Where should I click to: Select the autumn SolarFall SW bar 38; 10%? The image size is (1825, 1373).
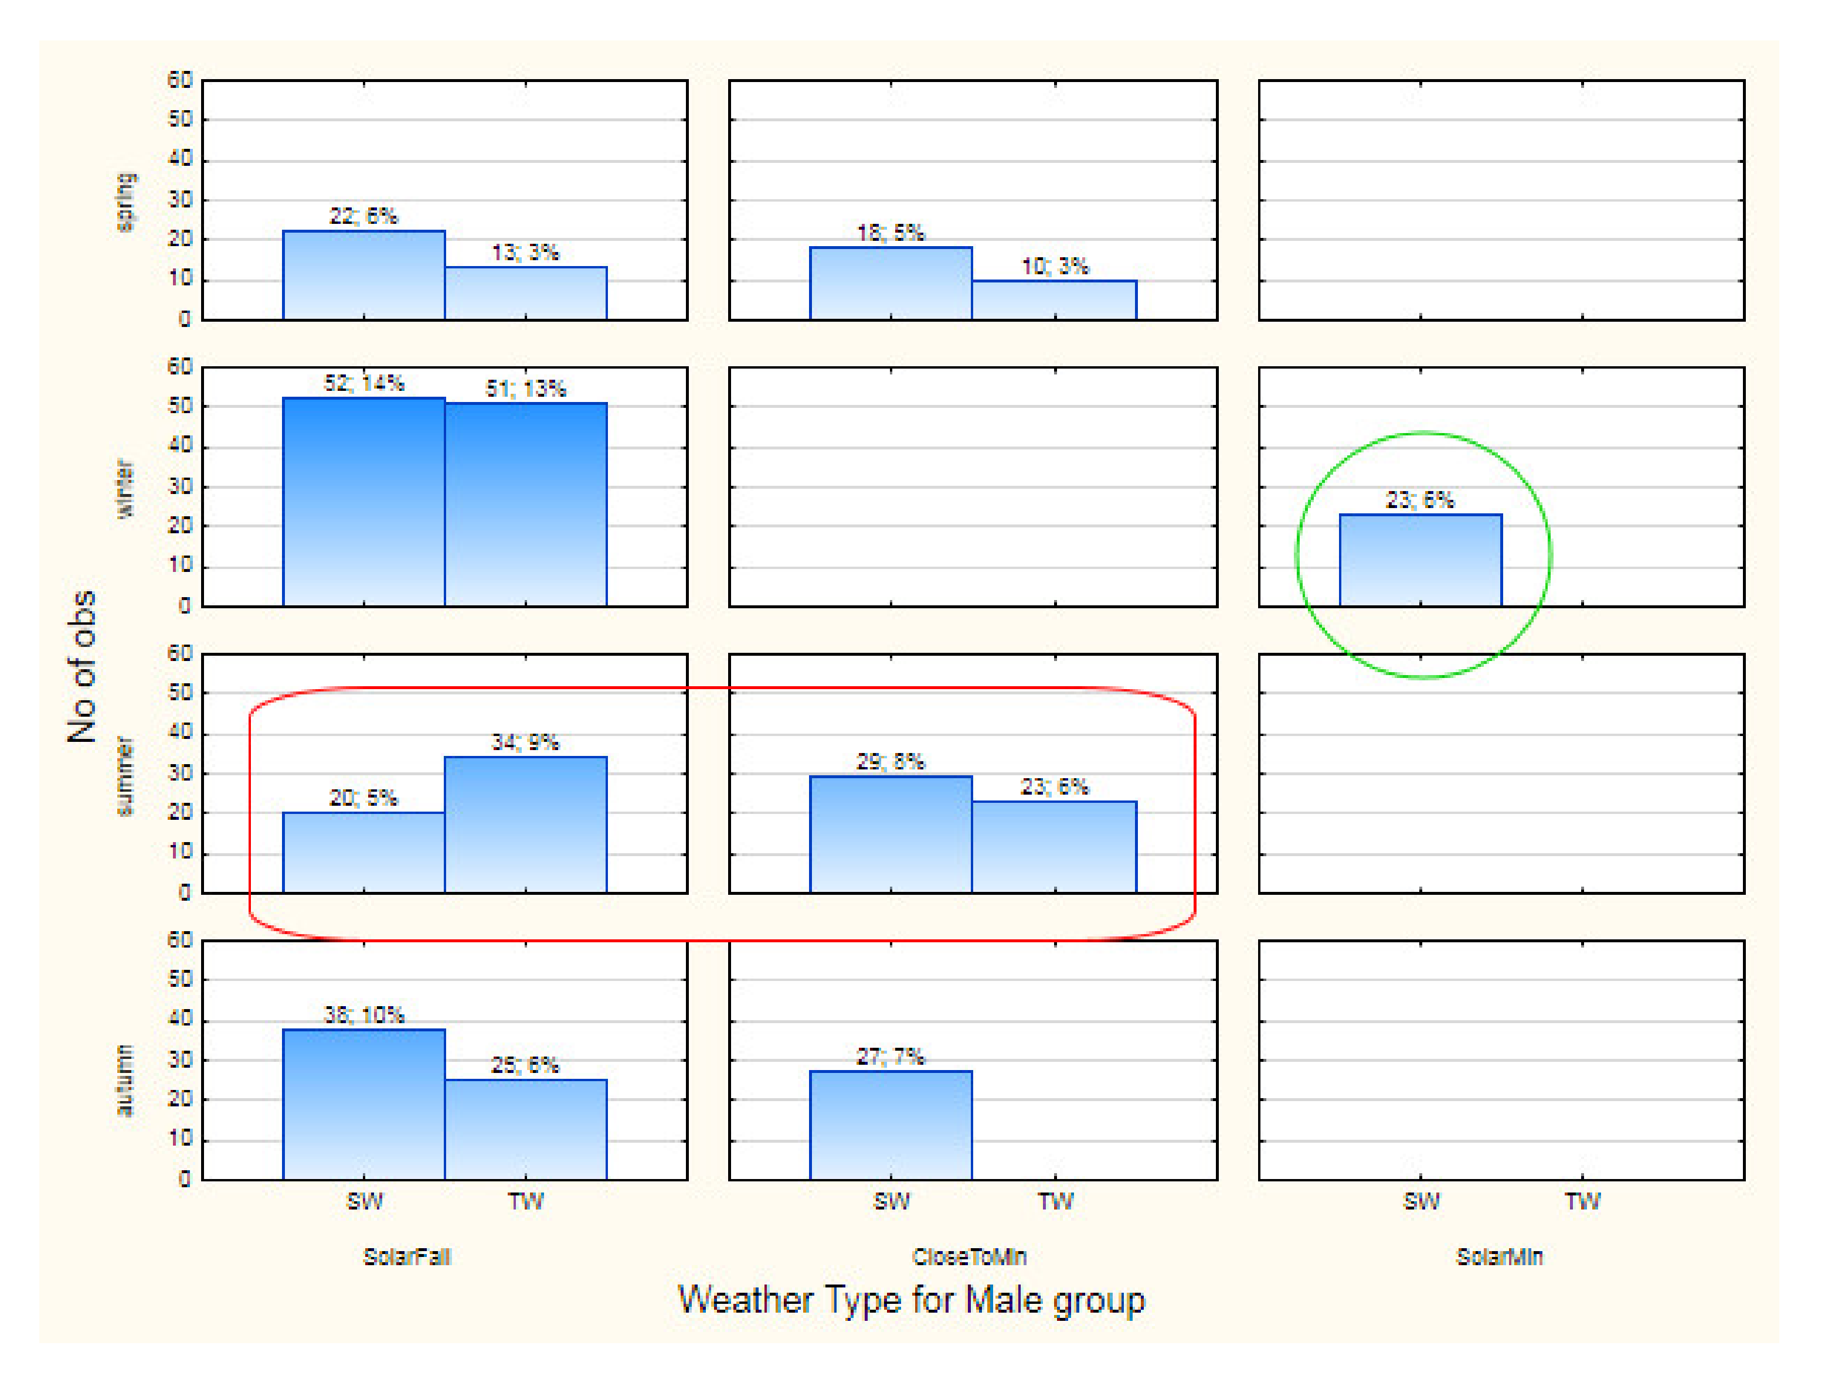point(364,1104)
